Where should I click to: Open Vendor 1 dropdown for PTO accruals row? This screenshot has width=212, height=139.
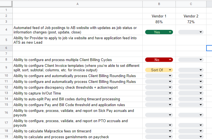[159, 125]
